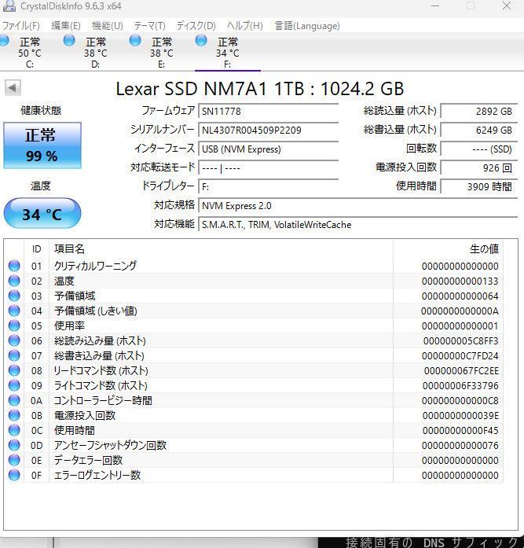Click the blue status orb for D: drive
524x548 pixels.
tap(69, 41)
